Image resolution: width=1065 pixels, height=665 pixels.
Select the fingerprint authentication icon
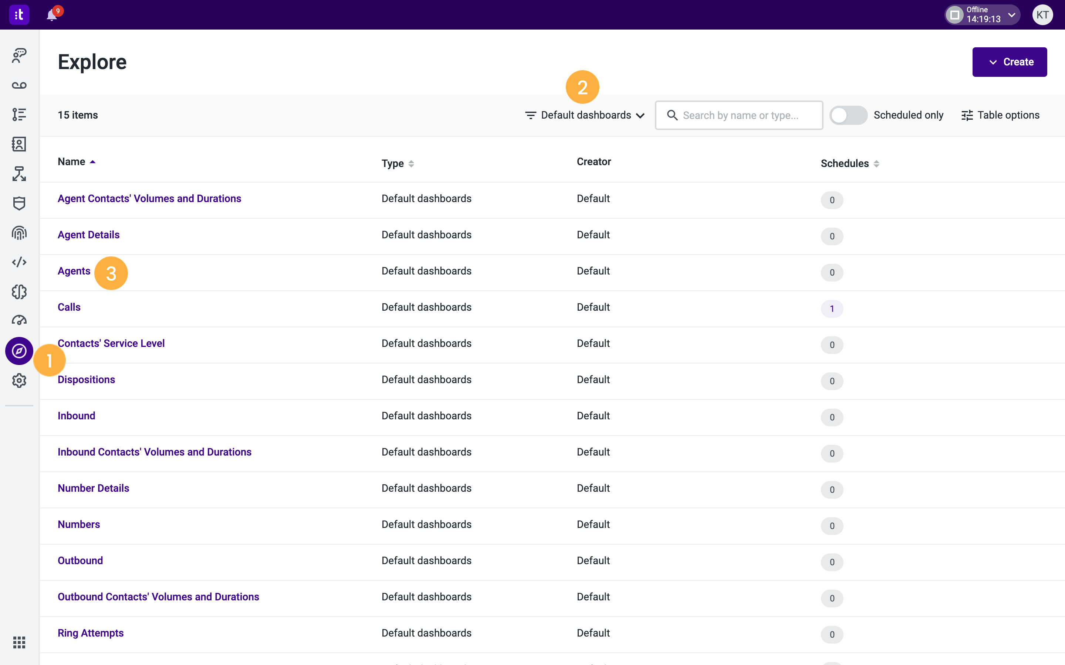click(x=19, y=233)
